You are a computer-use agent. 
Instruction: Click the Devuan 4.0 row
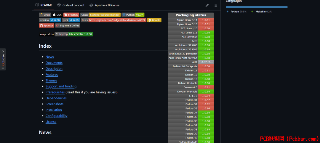[191, 87]
